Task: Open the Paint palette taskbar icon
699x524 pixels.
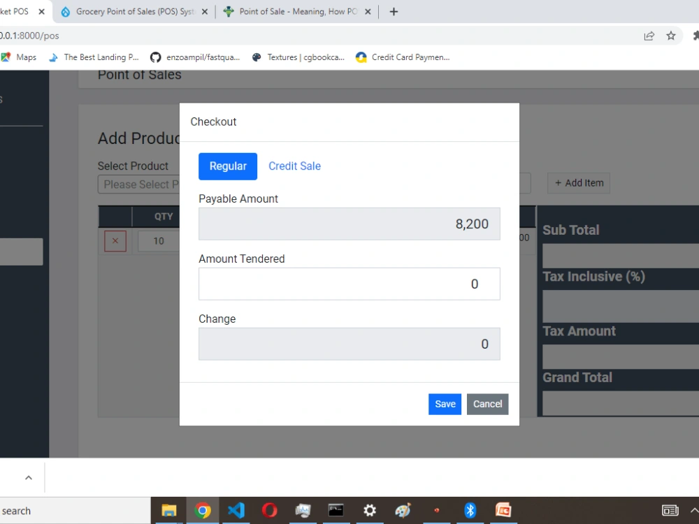Action: tap(403, 511)
